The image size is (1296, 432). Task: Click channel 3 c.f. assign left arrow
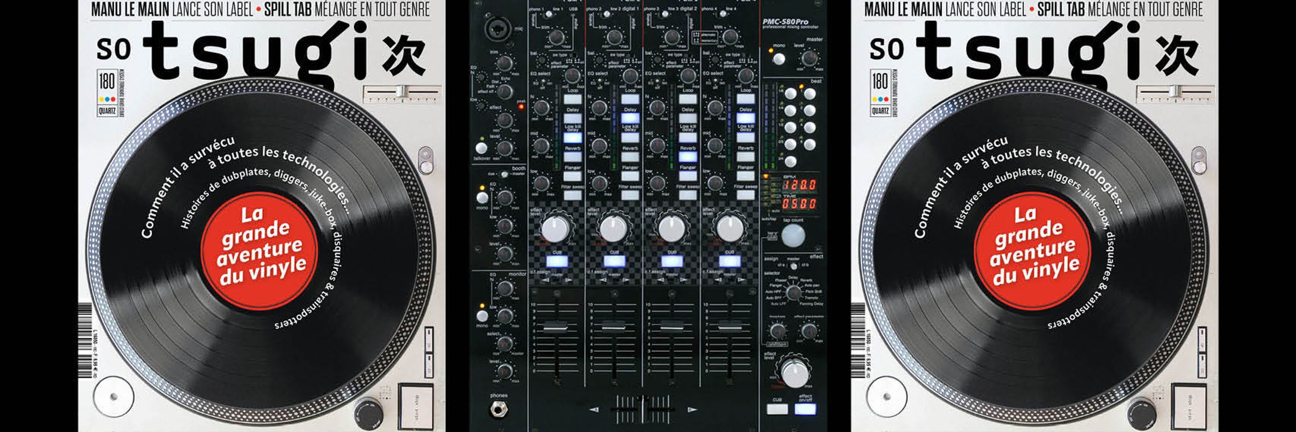pyautogui.click(x=660, y=280)
